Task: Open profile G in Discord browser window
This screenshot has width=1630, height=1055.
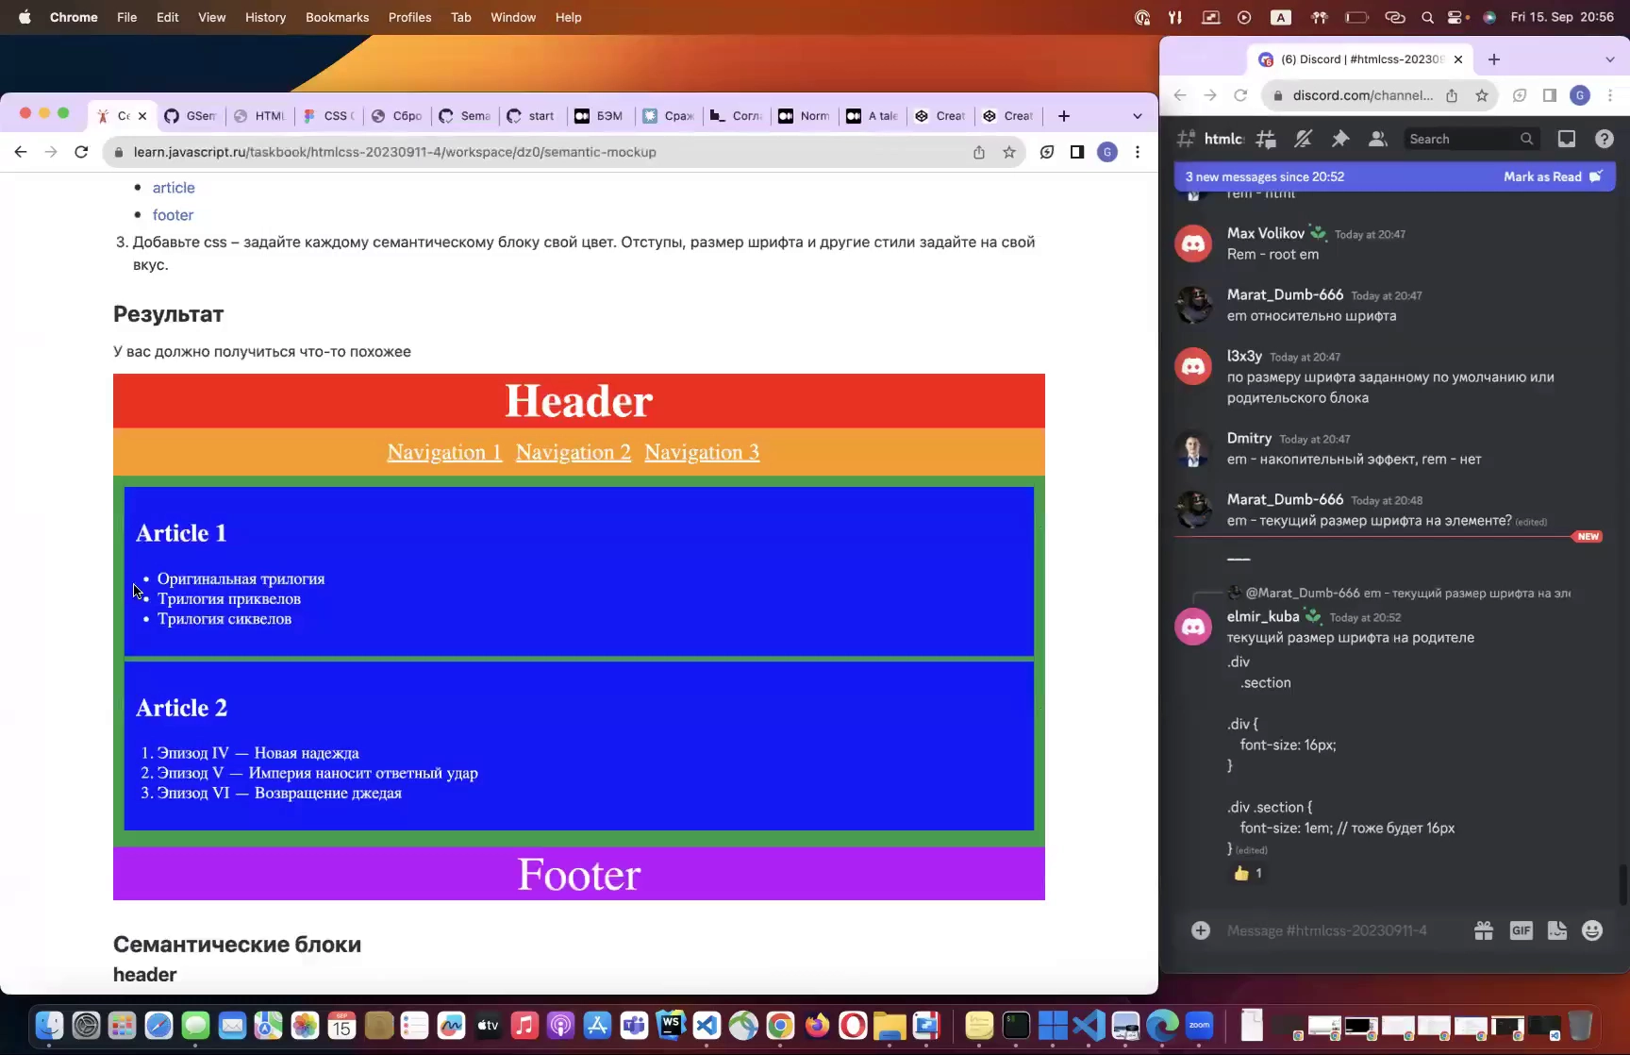Action: 1580,95
